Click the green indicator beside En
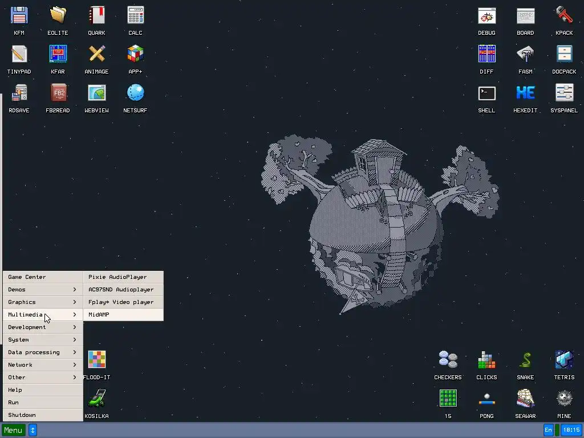This screenshot has width=584, height=438. tap(557, 430)
